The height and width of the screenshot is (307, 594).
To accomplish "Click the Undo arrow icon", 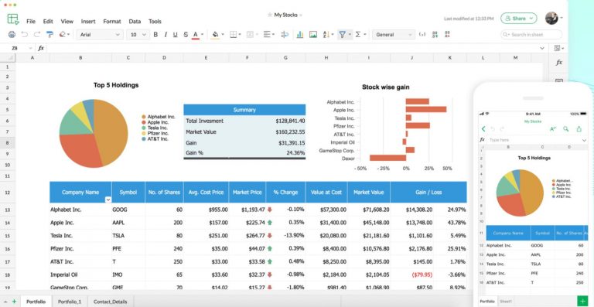I will 25,35.
